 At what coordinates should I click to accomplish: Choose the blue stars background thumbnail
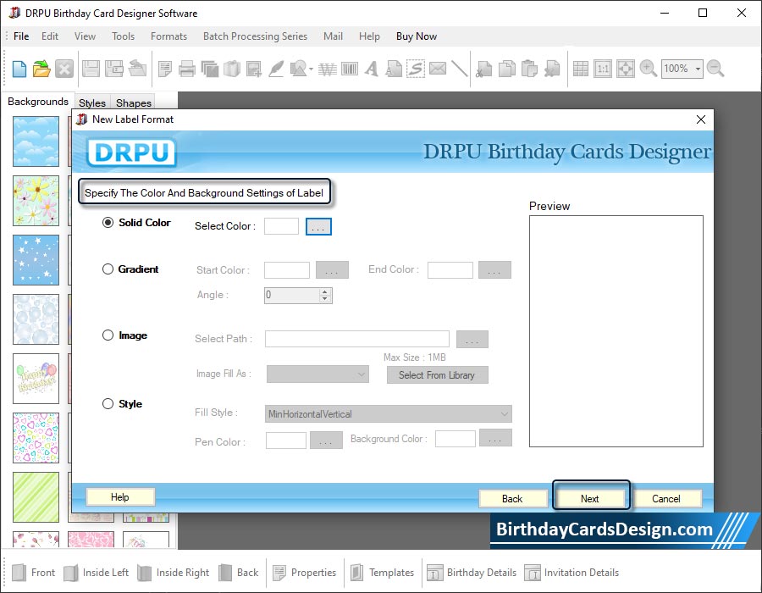[x=36, y=260]
